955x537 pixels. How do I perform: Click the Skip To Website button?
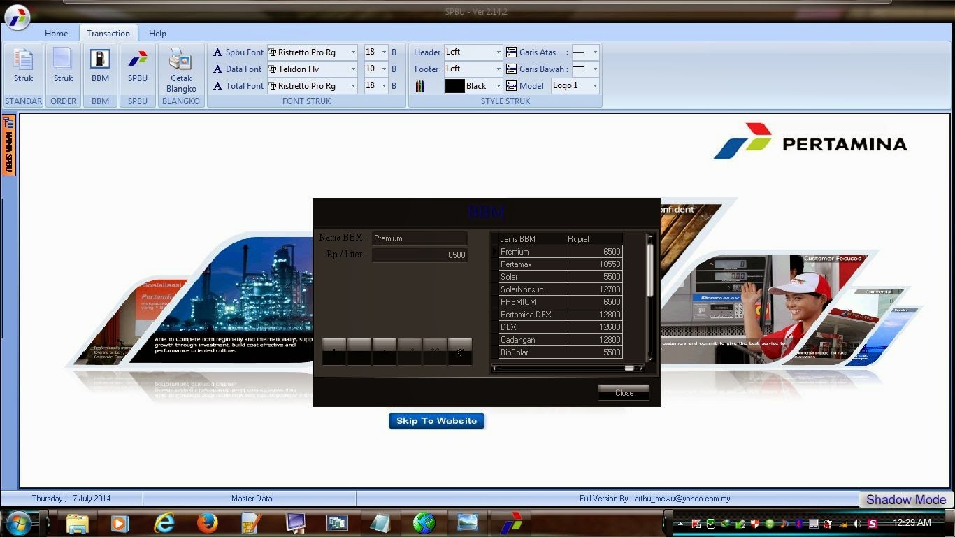click(x=436, y=421)
